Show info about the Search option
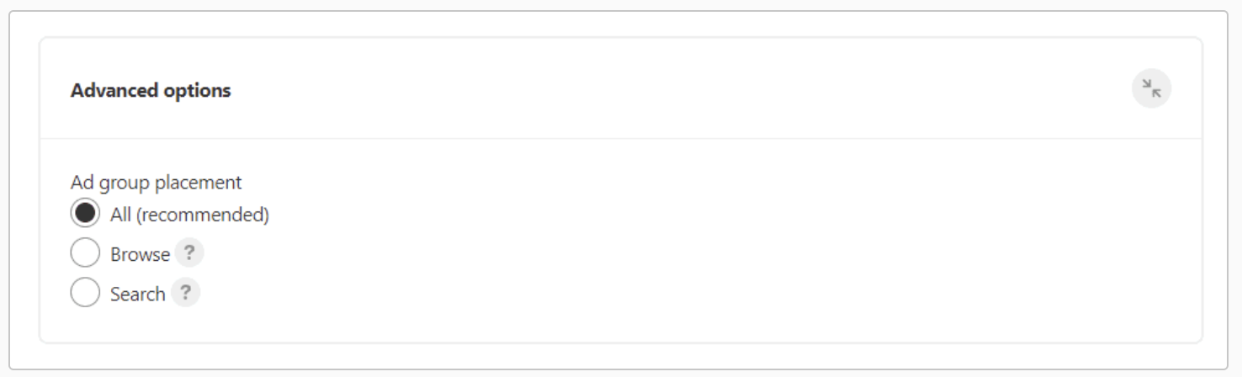The height and width of the screenshot is (377, 1242). [186, 293]
